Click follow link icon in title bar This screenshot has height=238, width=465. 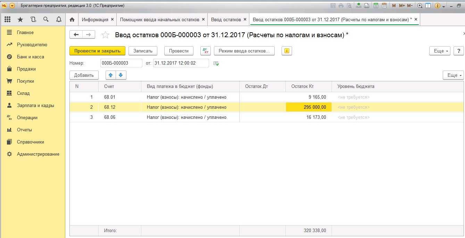click(366, 6)
